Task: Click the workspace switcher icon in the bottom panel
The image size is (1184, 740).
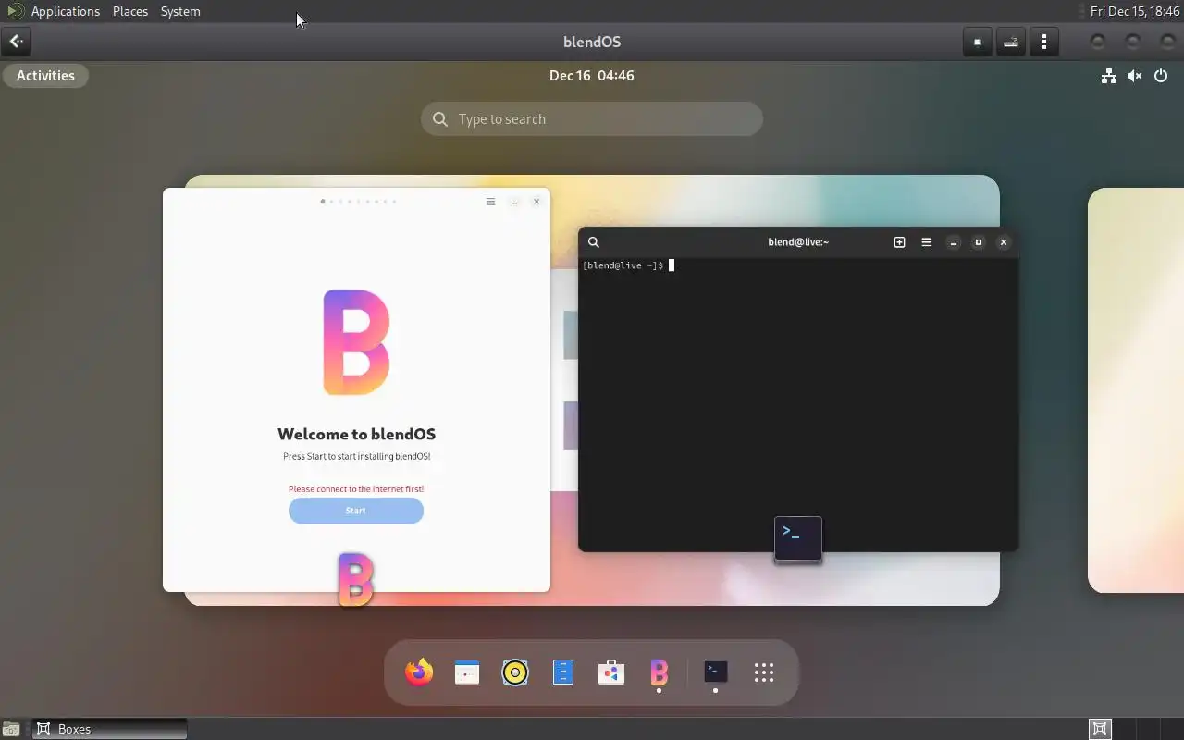Action: pyautogui.click(x=1100, y=729)
